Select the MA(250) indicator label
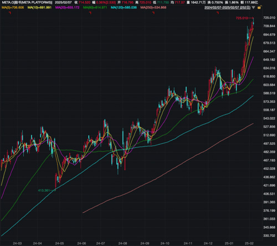The width and height of the screenshot is (277, 246). pyautogui.click(x=153, y=8)
